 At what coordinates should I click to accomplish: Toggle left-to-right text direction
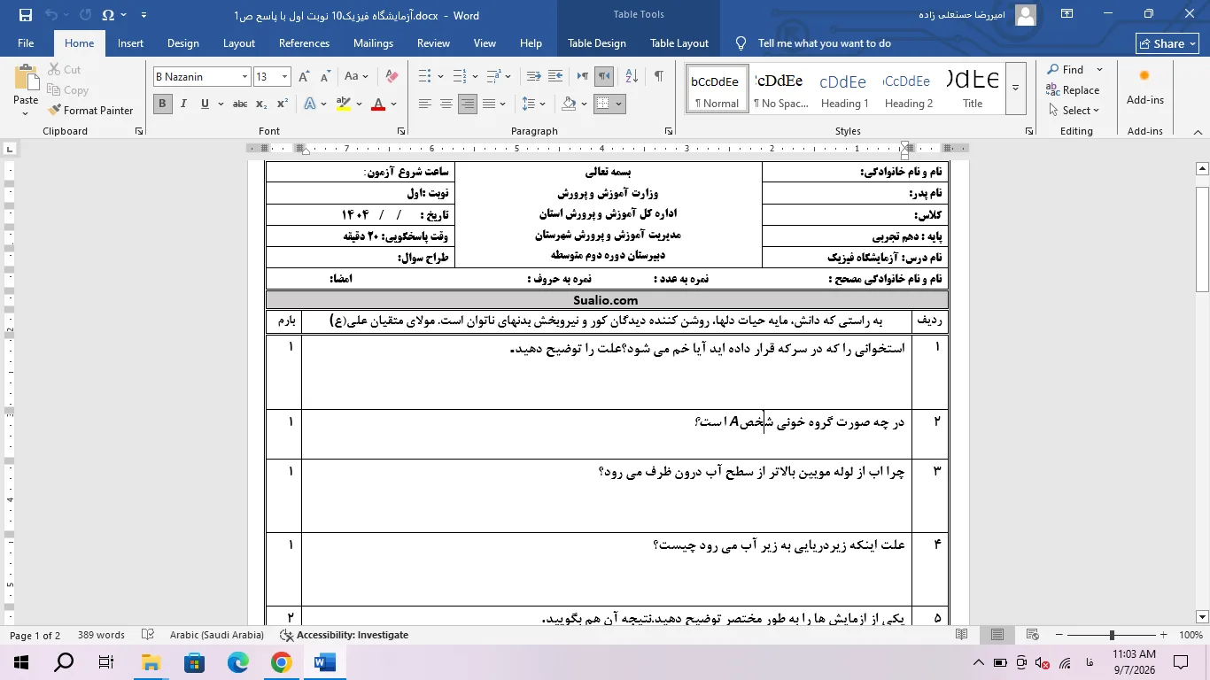[x=582, y=77]
